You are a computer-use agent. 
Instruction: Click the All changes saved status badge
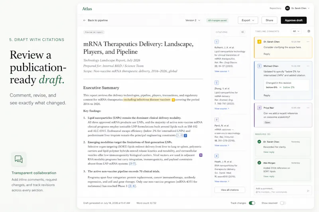[x=217, y=20]
